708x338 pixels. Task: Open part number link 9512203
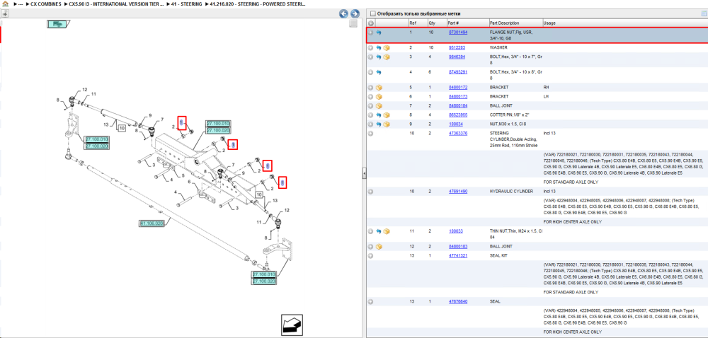click(457, 47)
